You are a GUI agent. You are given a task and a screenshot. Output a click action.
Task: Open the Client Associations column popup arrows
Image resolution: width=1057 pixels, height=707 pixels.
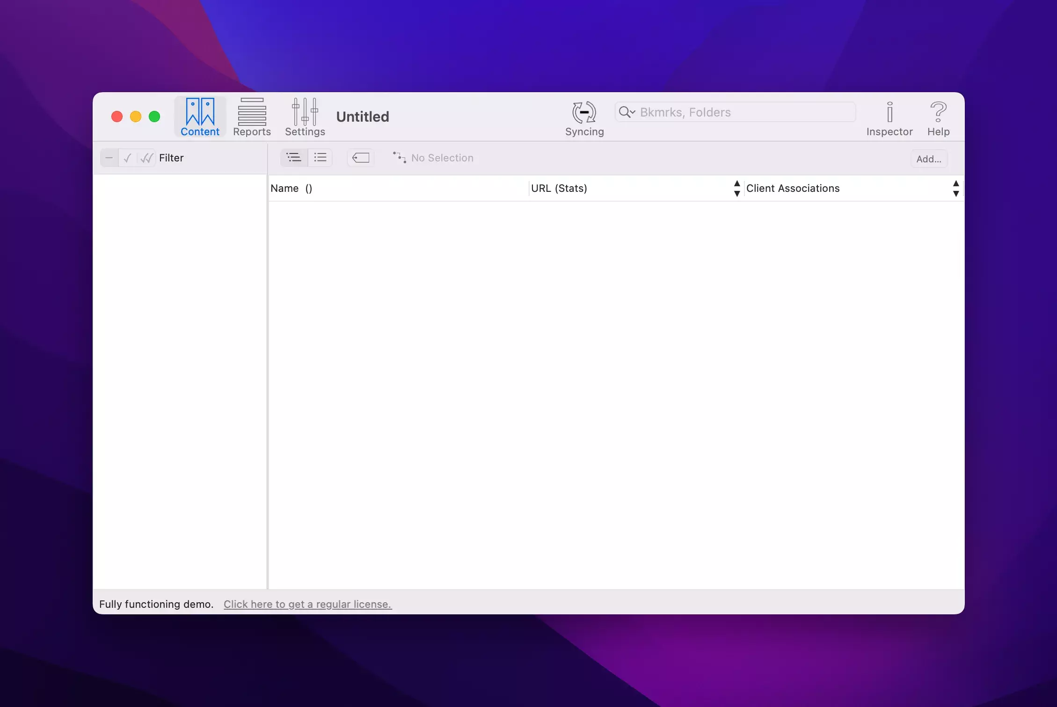955,188
